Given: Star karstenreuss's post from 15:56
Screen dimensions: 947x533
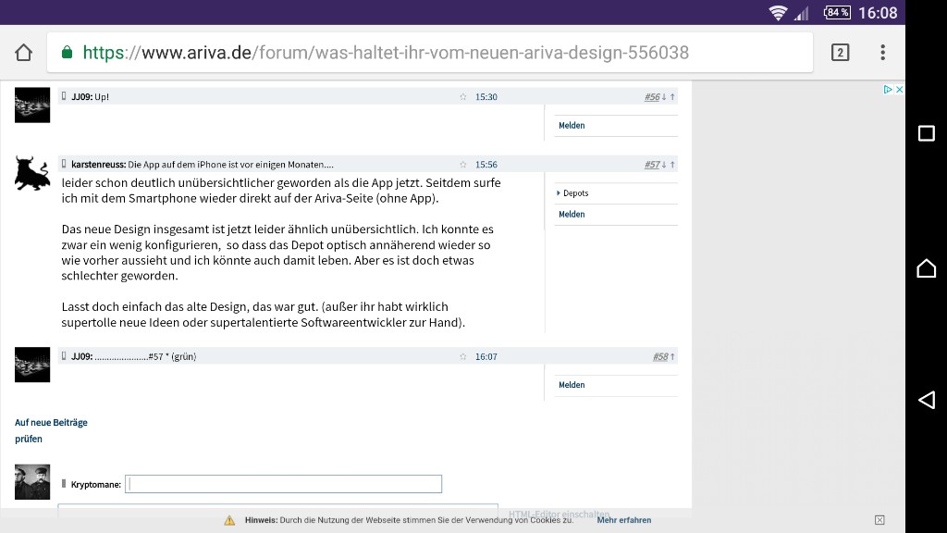Looking at the screenshot, I should (x=463, y=165).
